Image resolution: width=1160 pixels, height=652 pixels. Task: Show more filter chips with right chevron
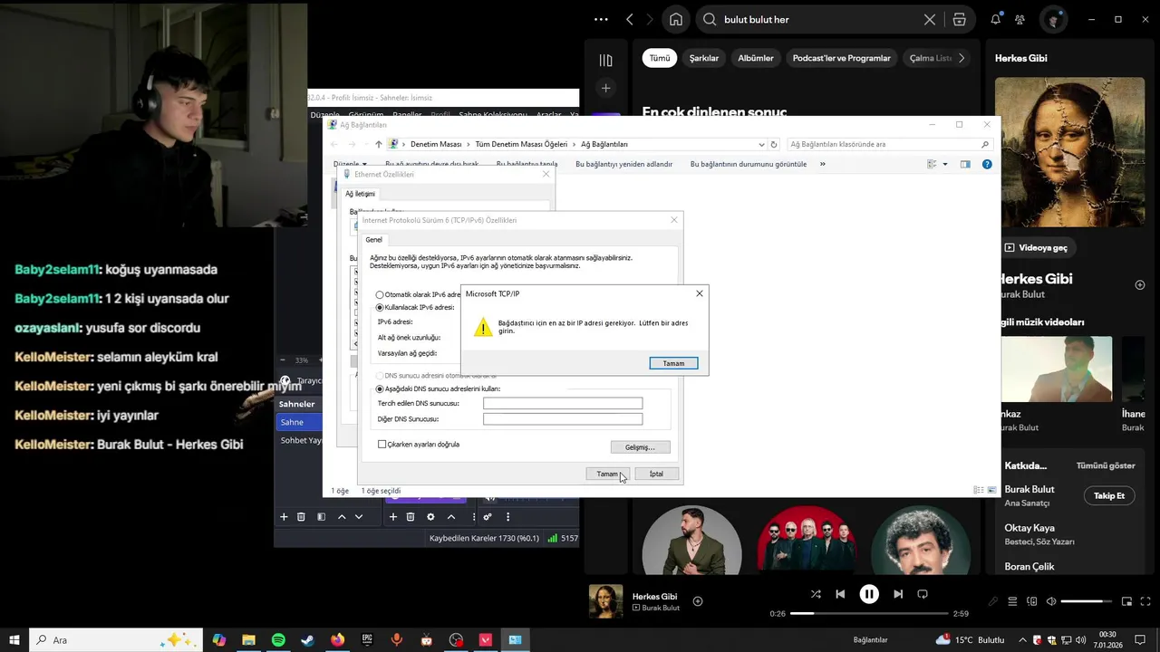coord(962,58)
